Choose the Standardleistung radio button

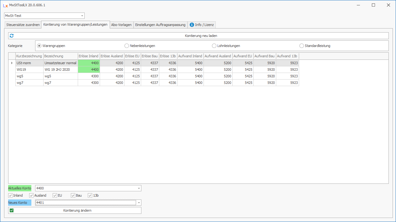tap(302, 46)
